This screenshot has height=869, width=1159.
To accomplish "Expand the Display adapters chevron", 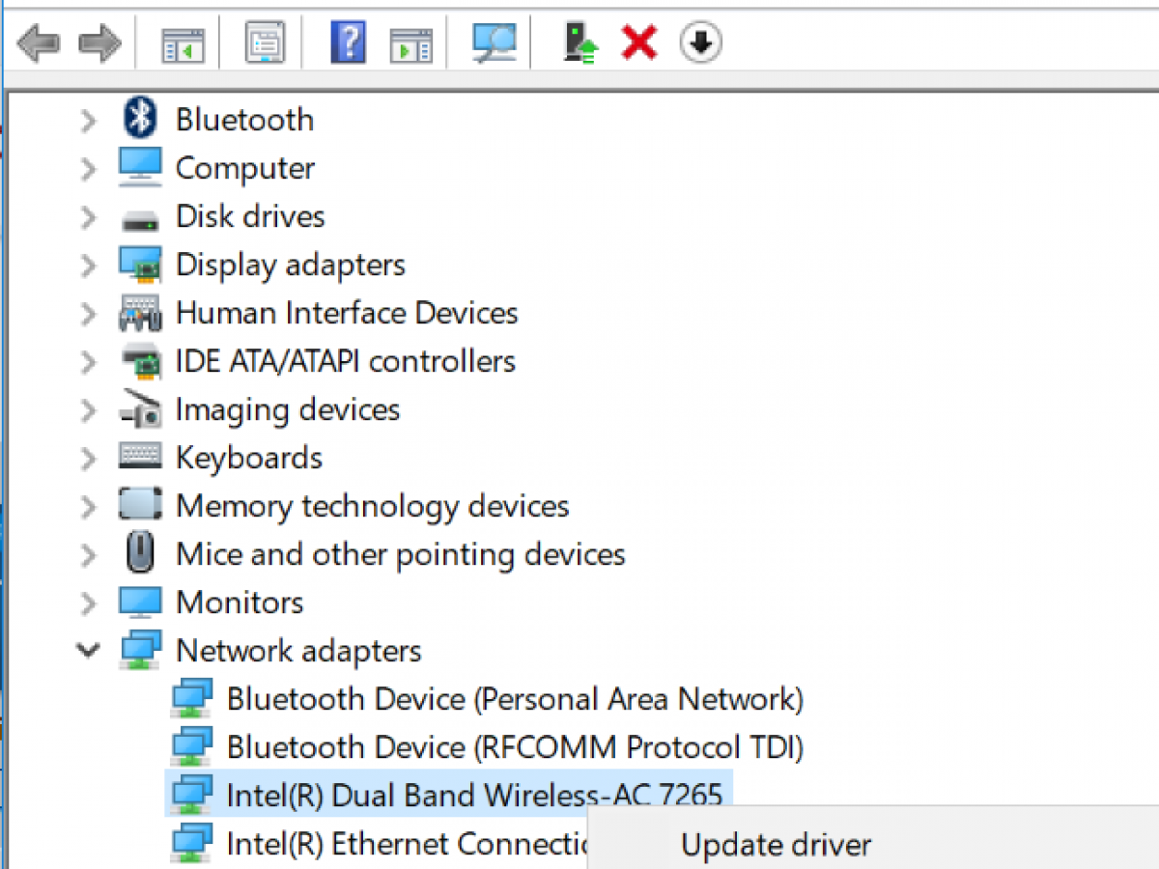I will coord(89,265).
